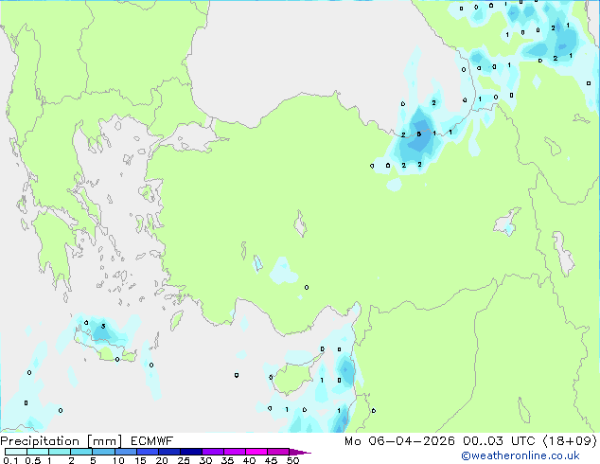Click the legend swatch between 1 and 2

(x=60, y=452)
